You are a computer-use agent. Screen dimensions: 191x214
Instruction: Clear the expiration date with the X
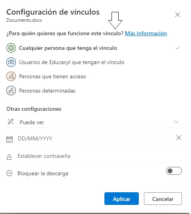pos(179,138)
